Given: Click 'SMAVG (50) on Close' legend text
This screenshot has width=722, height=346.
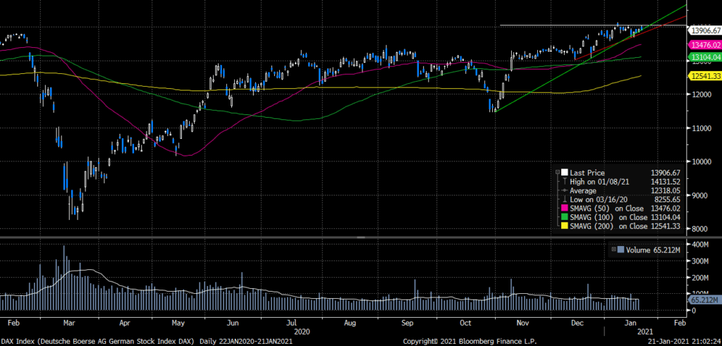Looking at the screenshot, I should pyautogui.click(x=607, y=209).
